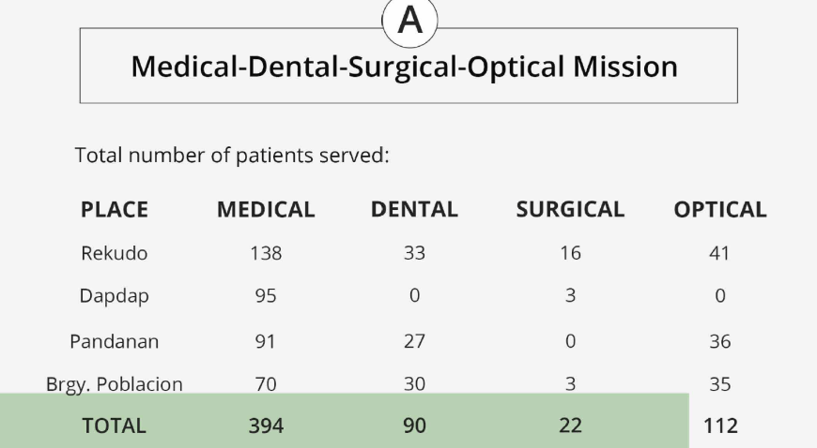This screenshot has height=448, width=817.
Task: Click the Rekudo row label
Action: point(115,253)
